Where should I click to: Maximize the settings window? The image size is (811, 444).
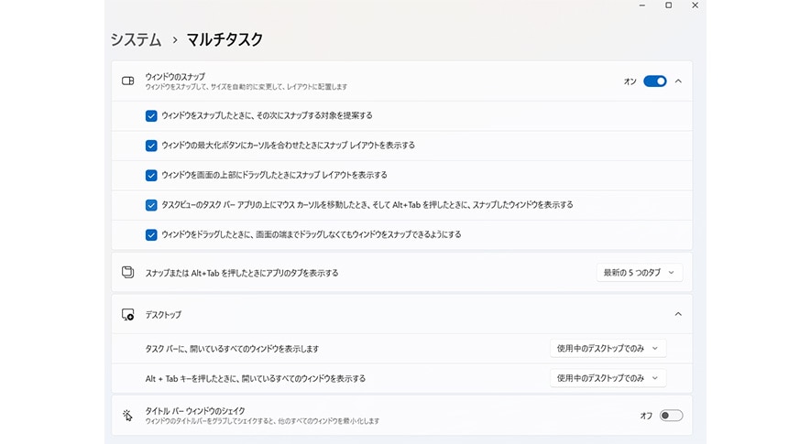pos(668,5)
